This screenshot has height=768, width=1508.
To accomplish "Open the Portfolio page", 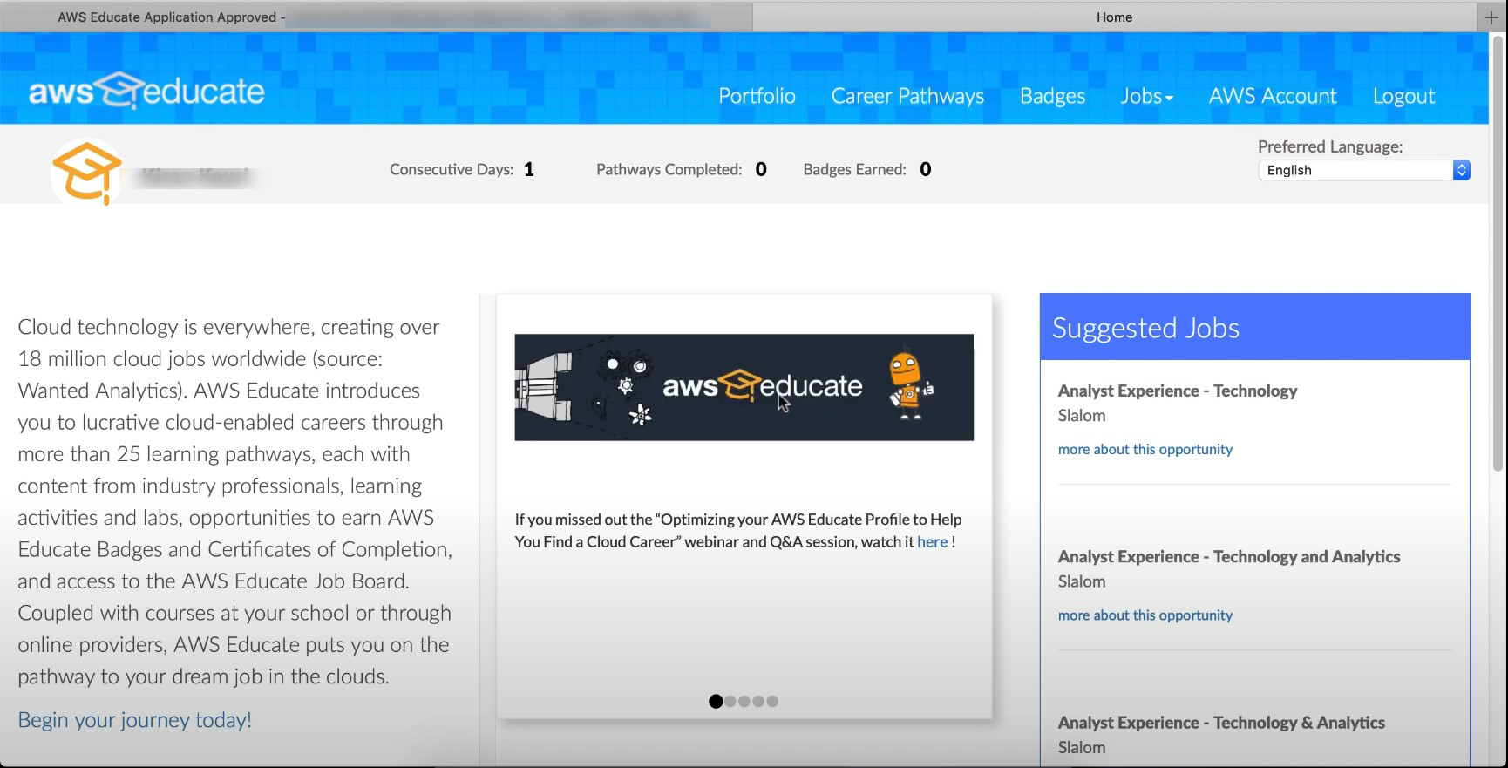I will point(757,96).
